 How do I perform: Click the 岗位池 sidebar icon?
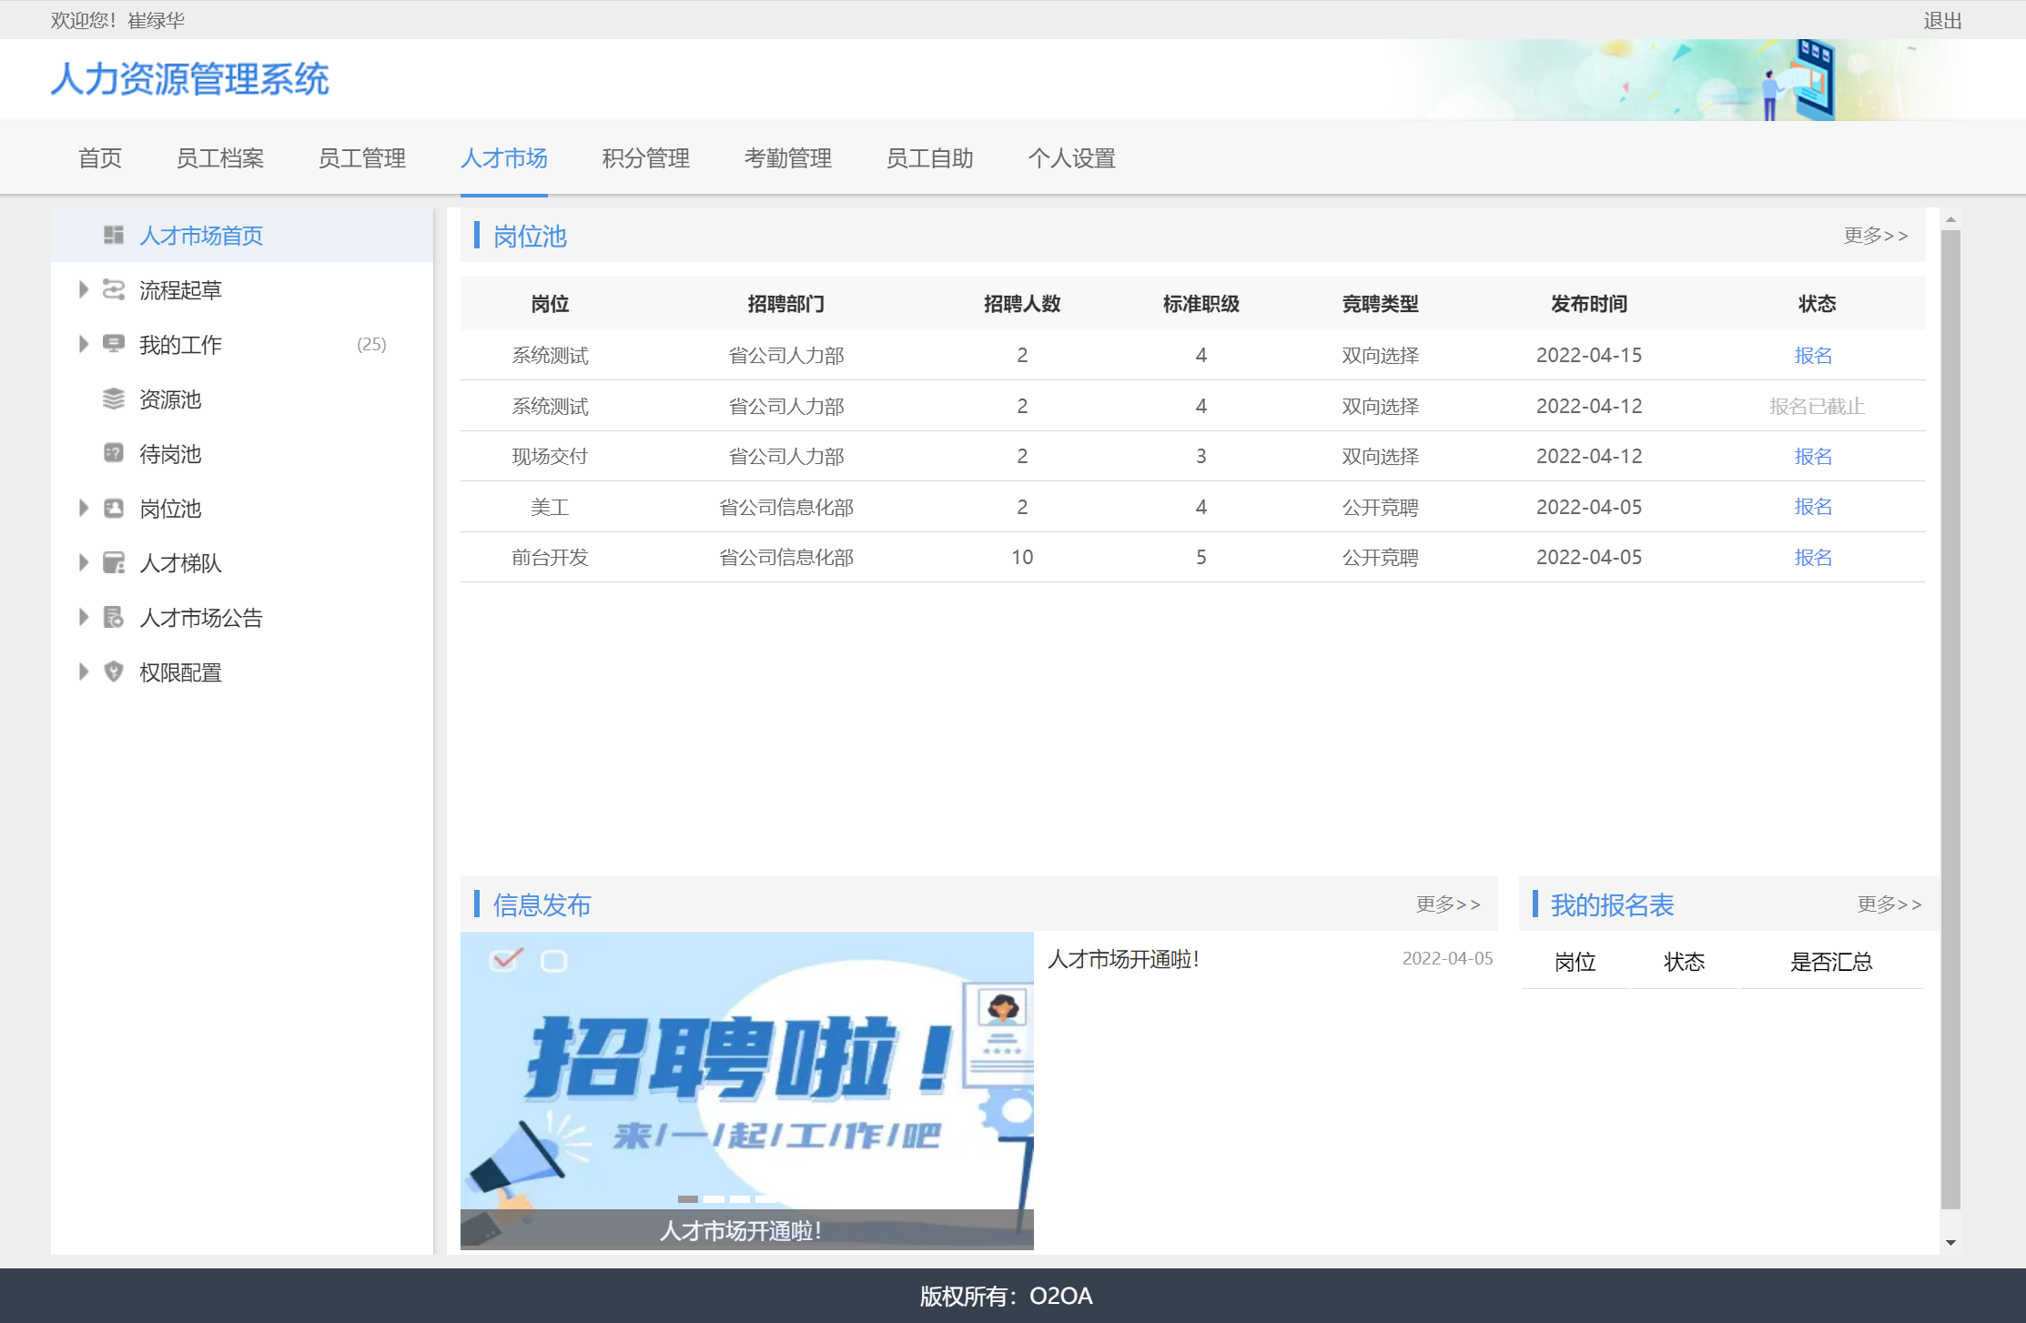tap(113, 508)
